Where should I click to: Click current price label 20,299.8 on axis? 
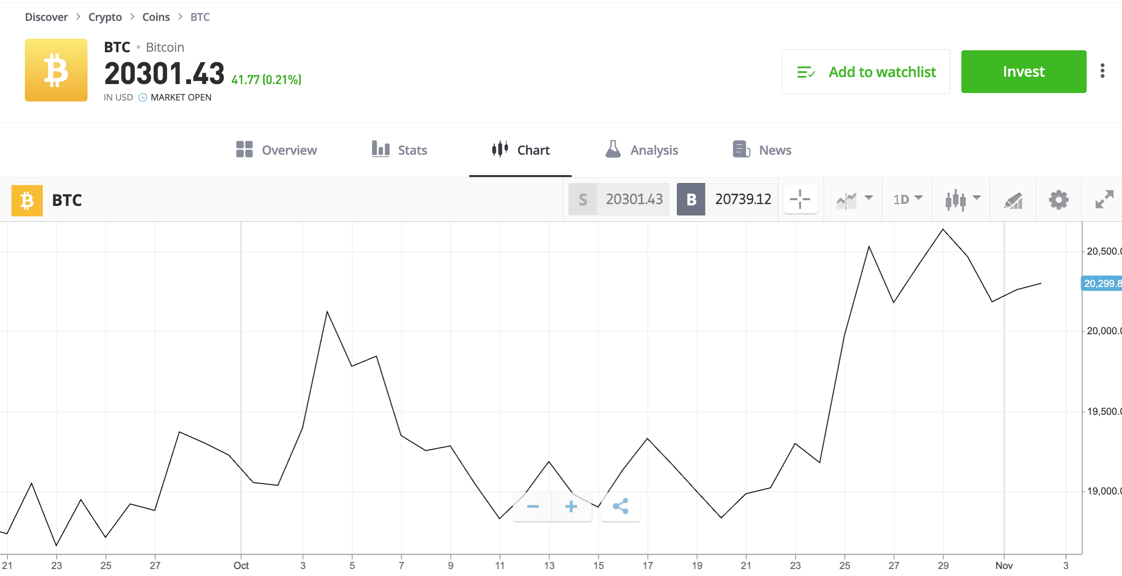click(1102, 284)
